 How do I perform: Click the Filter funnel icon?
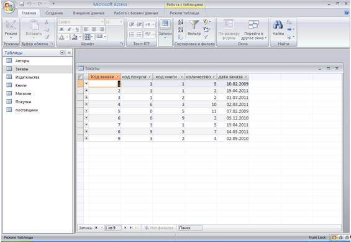point(194,25)
